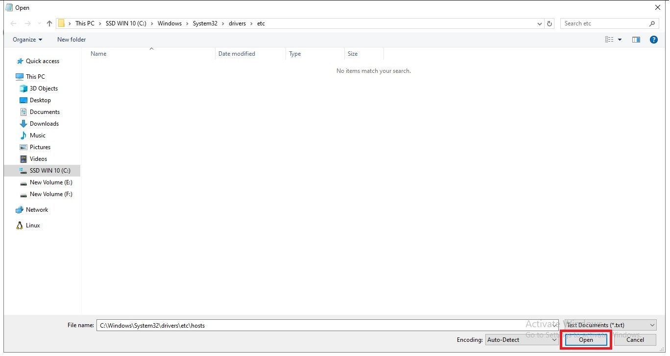Open Network in the sidebar
670x356 pixels.
(x=37, y=209)
